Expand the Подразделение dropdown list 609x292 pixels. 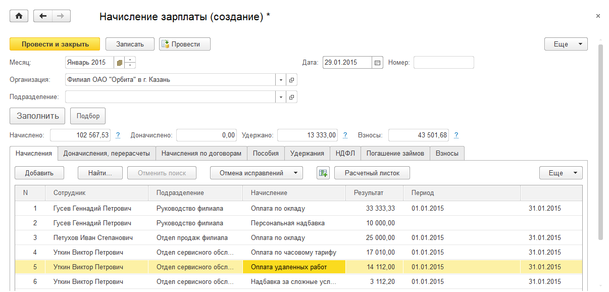[x=281, y=97]
